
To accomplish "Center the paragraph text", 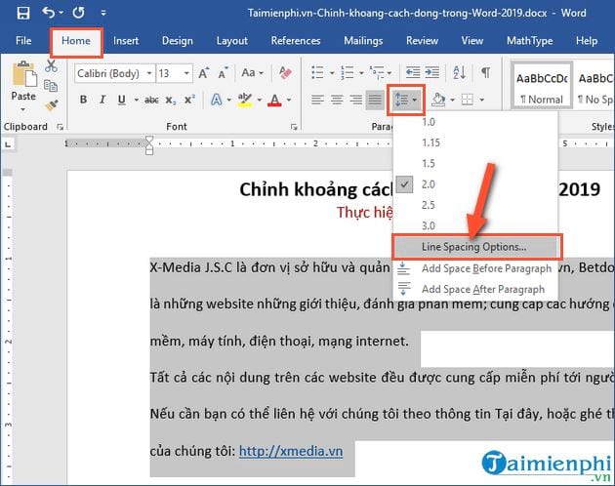I will 337,100.
